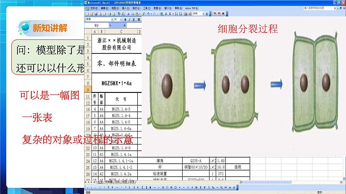Click the Excel Help question icon

(207, 14)
